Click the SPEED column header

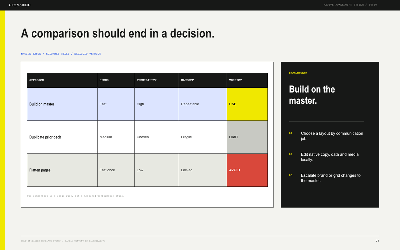pyautogui.click(x=116, y=80)
